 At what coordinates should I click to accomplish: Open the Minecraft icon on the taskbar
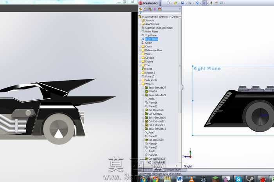(x=216, y=179)
